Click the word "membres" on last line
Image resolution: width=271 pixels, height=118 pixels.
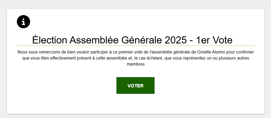135,64
